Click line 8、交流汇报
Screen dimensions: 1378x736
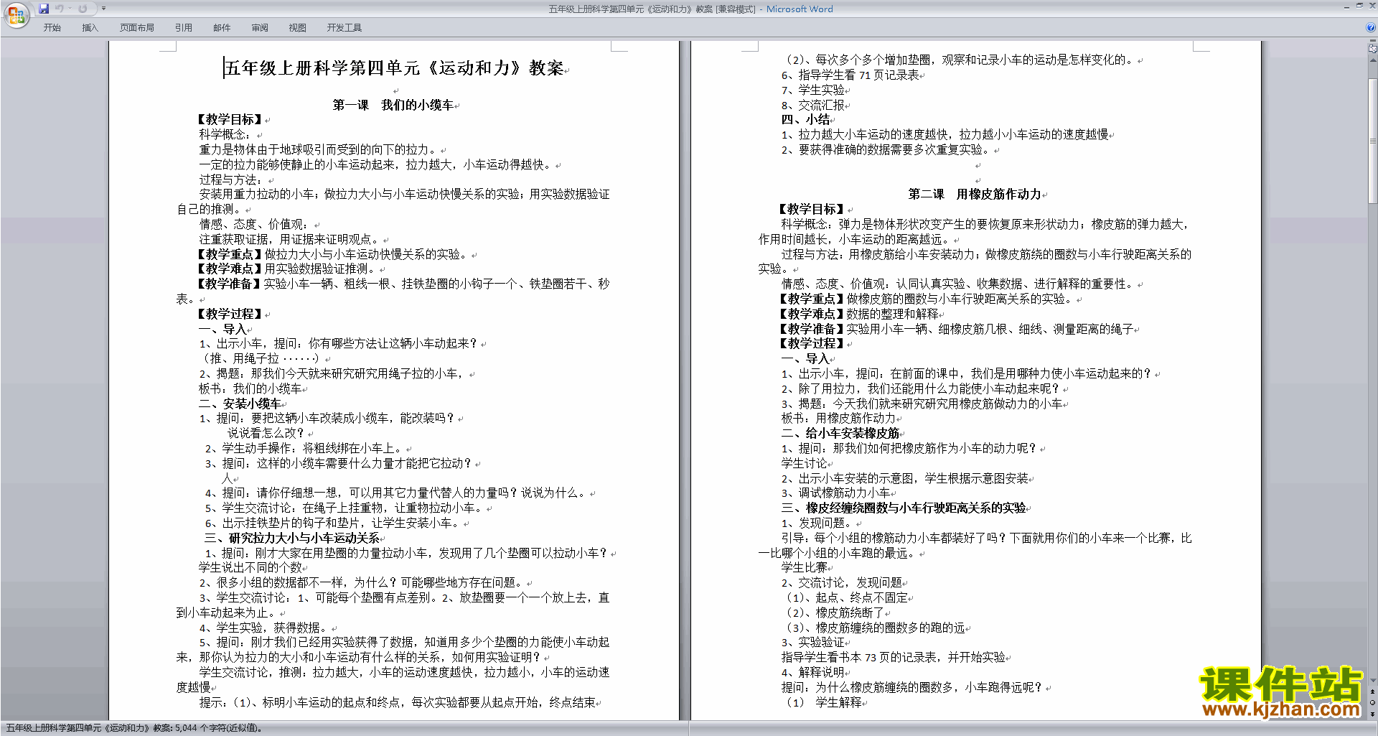tap(812, 105)
